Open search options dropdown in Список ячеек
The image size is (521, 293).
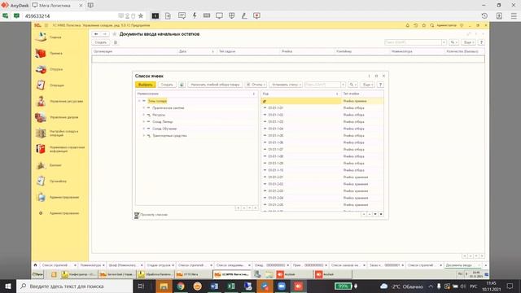(x=352, y=85)
